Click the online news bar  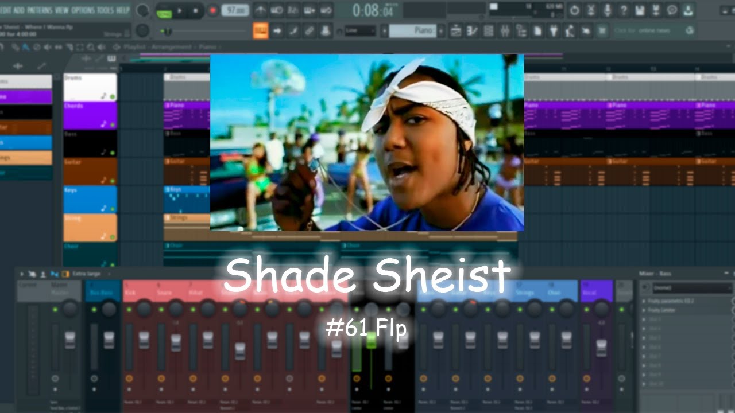654,31
